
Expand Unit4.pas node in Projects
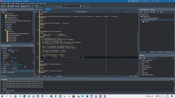click(x=141, y=22)
